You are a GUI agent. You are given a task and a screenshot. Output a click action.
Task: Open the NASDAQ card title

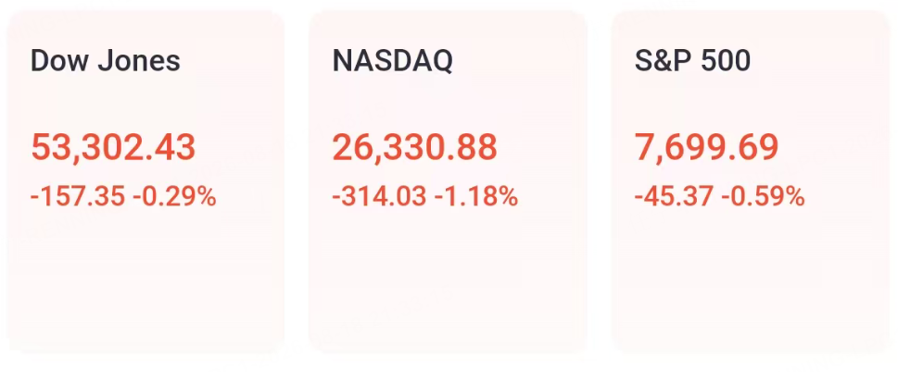(x=392, y=60)
